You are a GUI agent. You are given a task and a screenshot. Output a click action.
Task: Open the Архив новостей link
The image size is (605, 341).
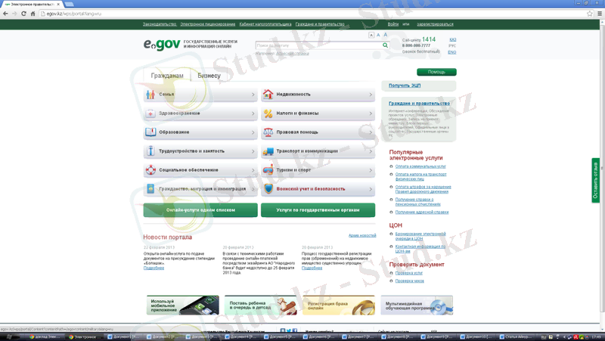(362, 235)
